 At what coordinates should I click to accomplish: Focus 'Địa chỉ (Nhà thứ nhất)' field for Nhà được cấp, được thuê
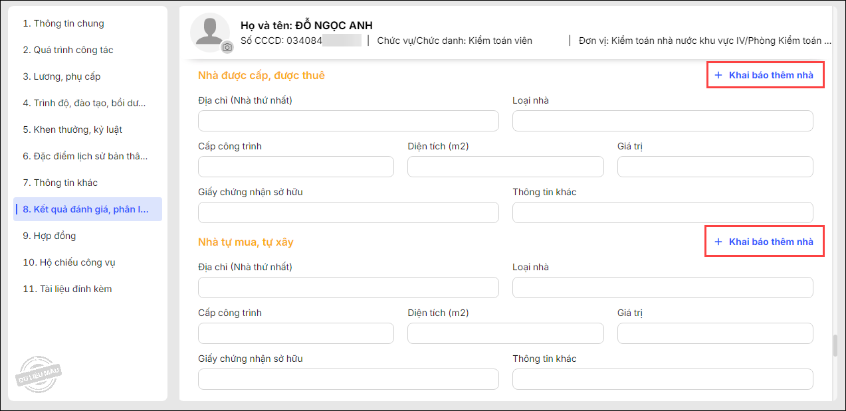[348, 121]
